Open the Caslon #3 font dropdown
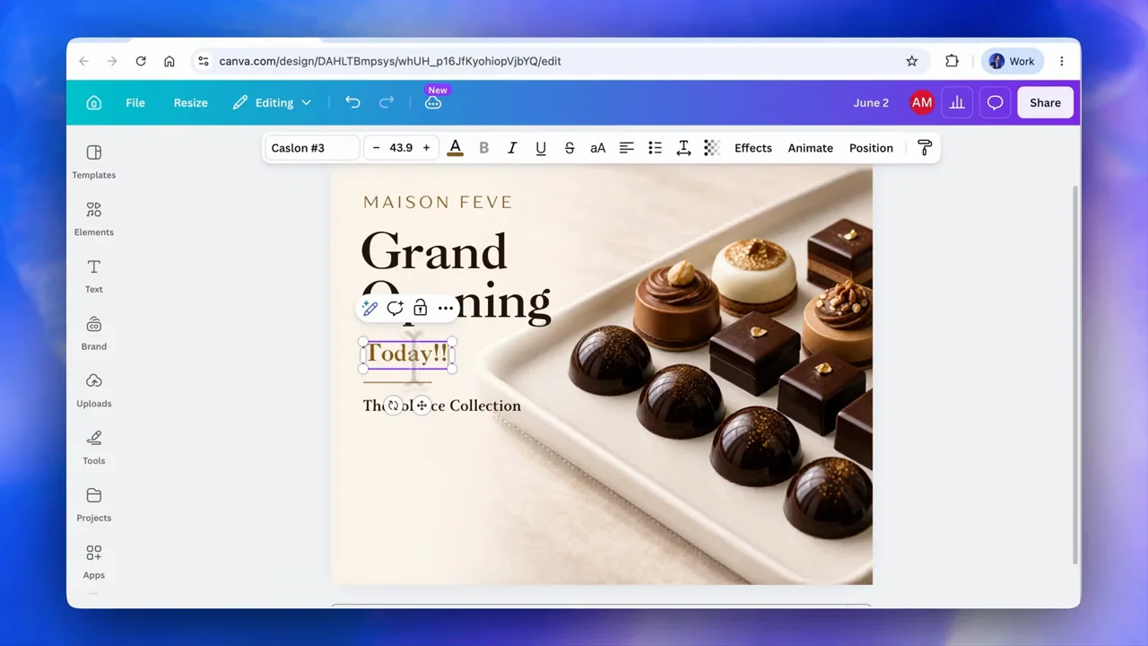This screenshot has height=646, width=1148. point(312,148)
